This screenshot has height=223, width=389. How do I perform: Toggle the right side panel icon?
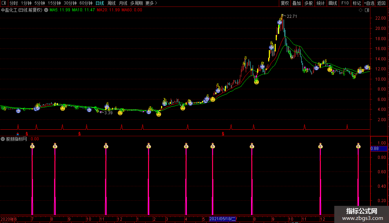tap(367, 10)
